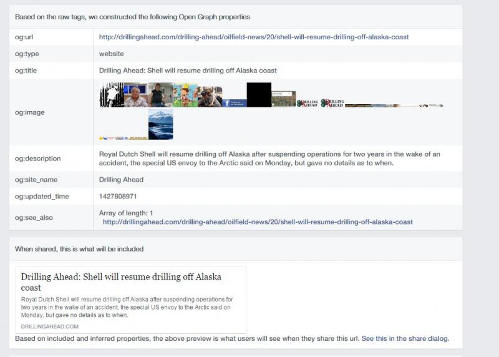The width and height of the screenshot is (499, 357).
Task: Click the 'og:type' property label
Action: 27,54
